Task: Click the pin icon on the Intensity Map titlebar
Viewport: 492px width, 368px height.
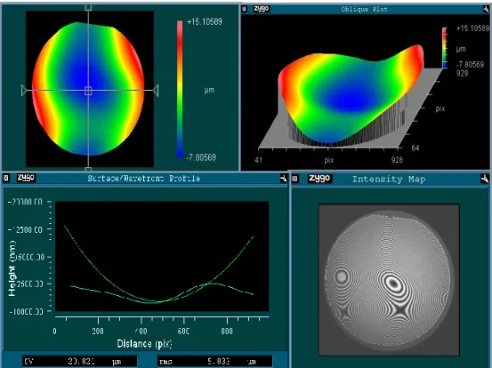Action: tap(485, 179)
